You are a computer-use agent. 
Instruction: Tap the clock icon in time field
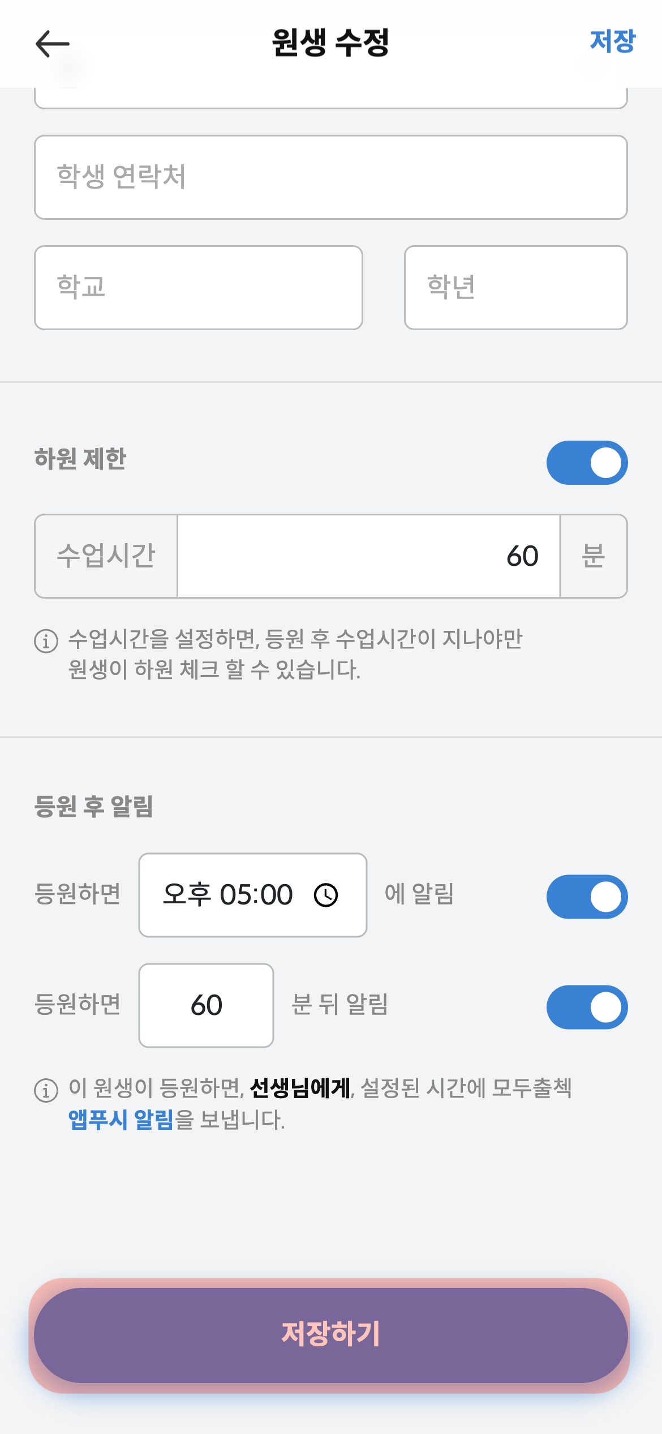pos(326,895)
